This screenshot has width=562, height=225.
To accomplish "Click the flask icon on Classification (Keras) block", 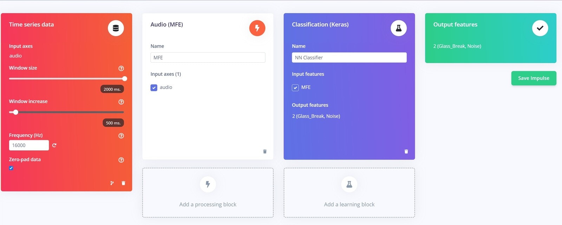I will pyautogui.click(x=399, y=28).
